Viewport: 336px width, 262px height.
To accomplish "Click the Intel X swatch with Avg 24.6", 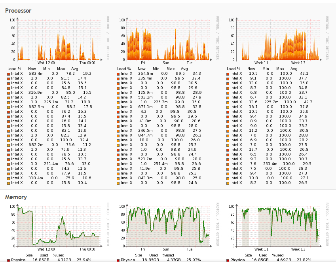I will coord(118,183).
